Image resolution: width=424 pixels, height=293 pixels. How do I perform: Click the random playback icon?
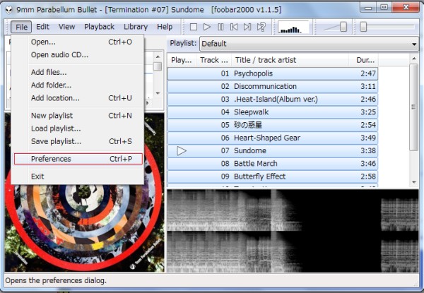point(261,27)
